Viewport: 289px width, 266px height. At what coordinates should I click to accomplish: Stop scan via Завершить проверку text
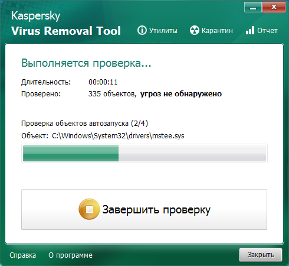coord(156,209)
